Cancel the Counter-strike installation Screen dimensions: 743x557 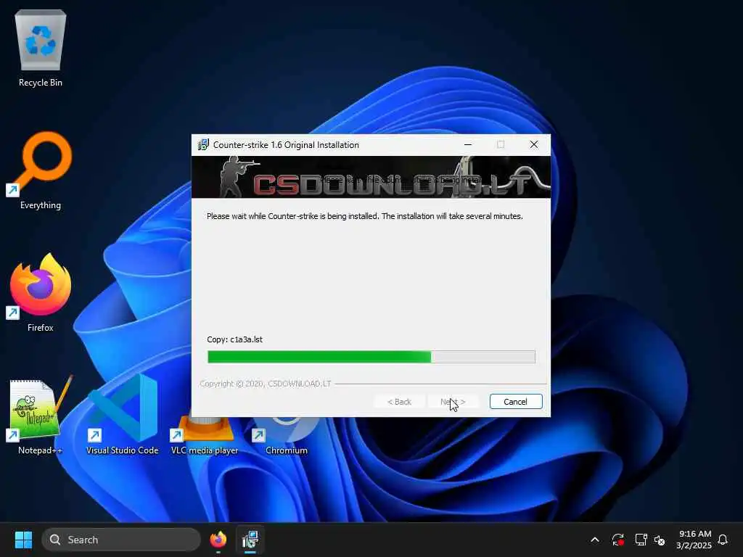[x=516, y=402]
